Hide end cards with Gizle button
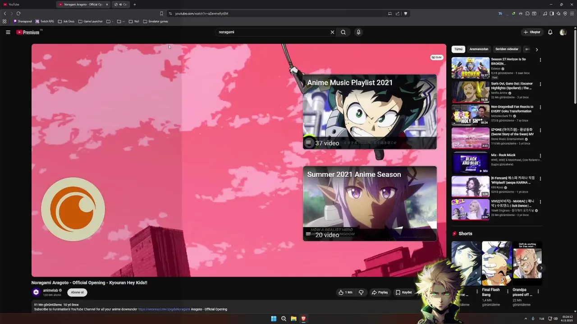 tap(437, 57)
